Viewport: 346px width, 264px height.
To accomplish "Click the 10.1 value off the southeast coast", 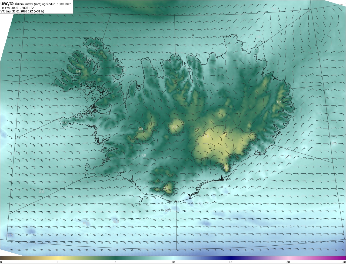I will click(288, 156).
